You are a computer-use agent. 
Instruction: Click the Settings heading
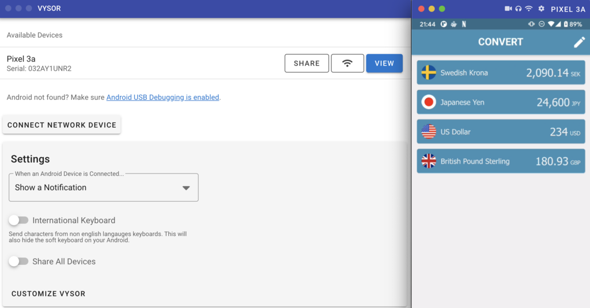pos(30,159)
